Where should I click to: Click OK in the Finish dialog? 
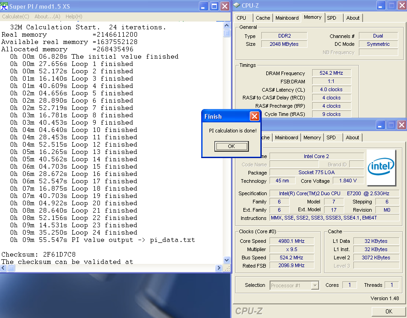231,146
